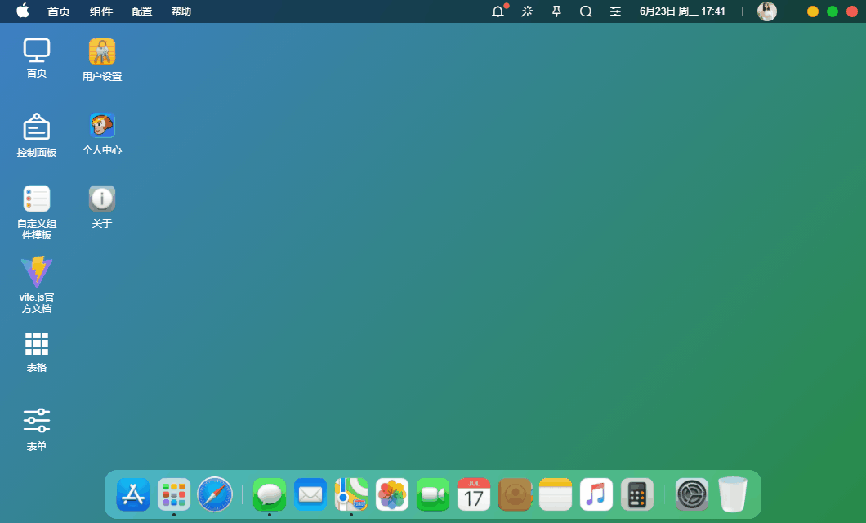Open the Calendar app in dock
The image size is (866, 523).
pos(474,494)
